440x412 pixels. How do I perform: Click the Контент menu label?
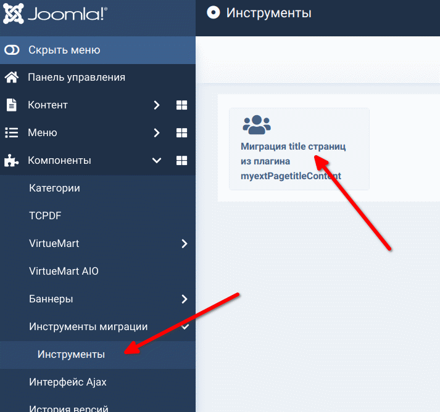48,105
